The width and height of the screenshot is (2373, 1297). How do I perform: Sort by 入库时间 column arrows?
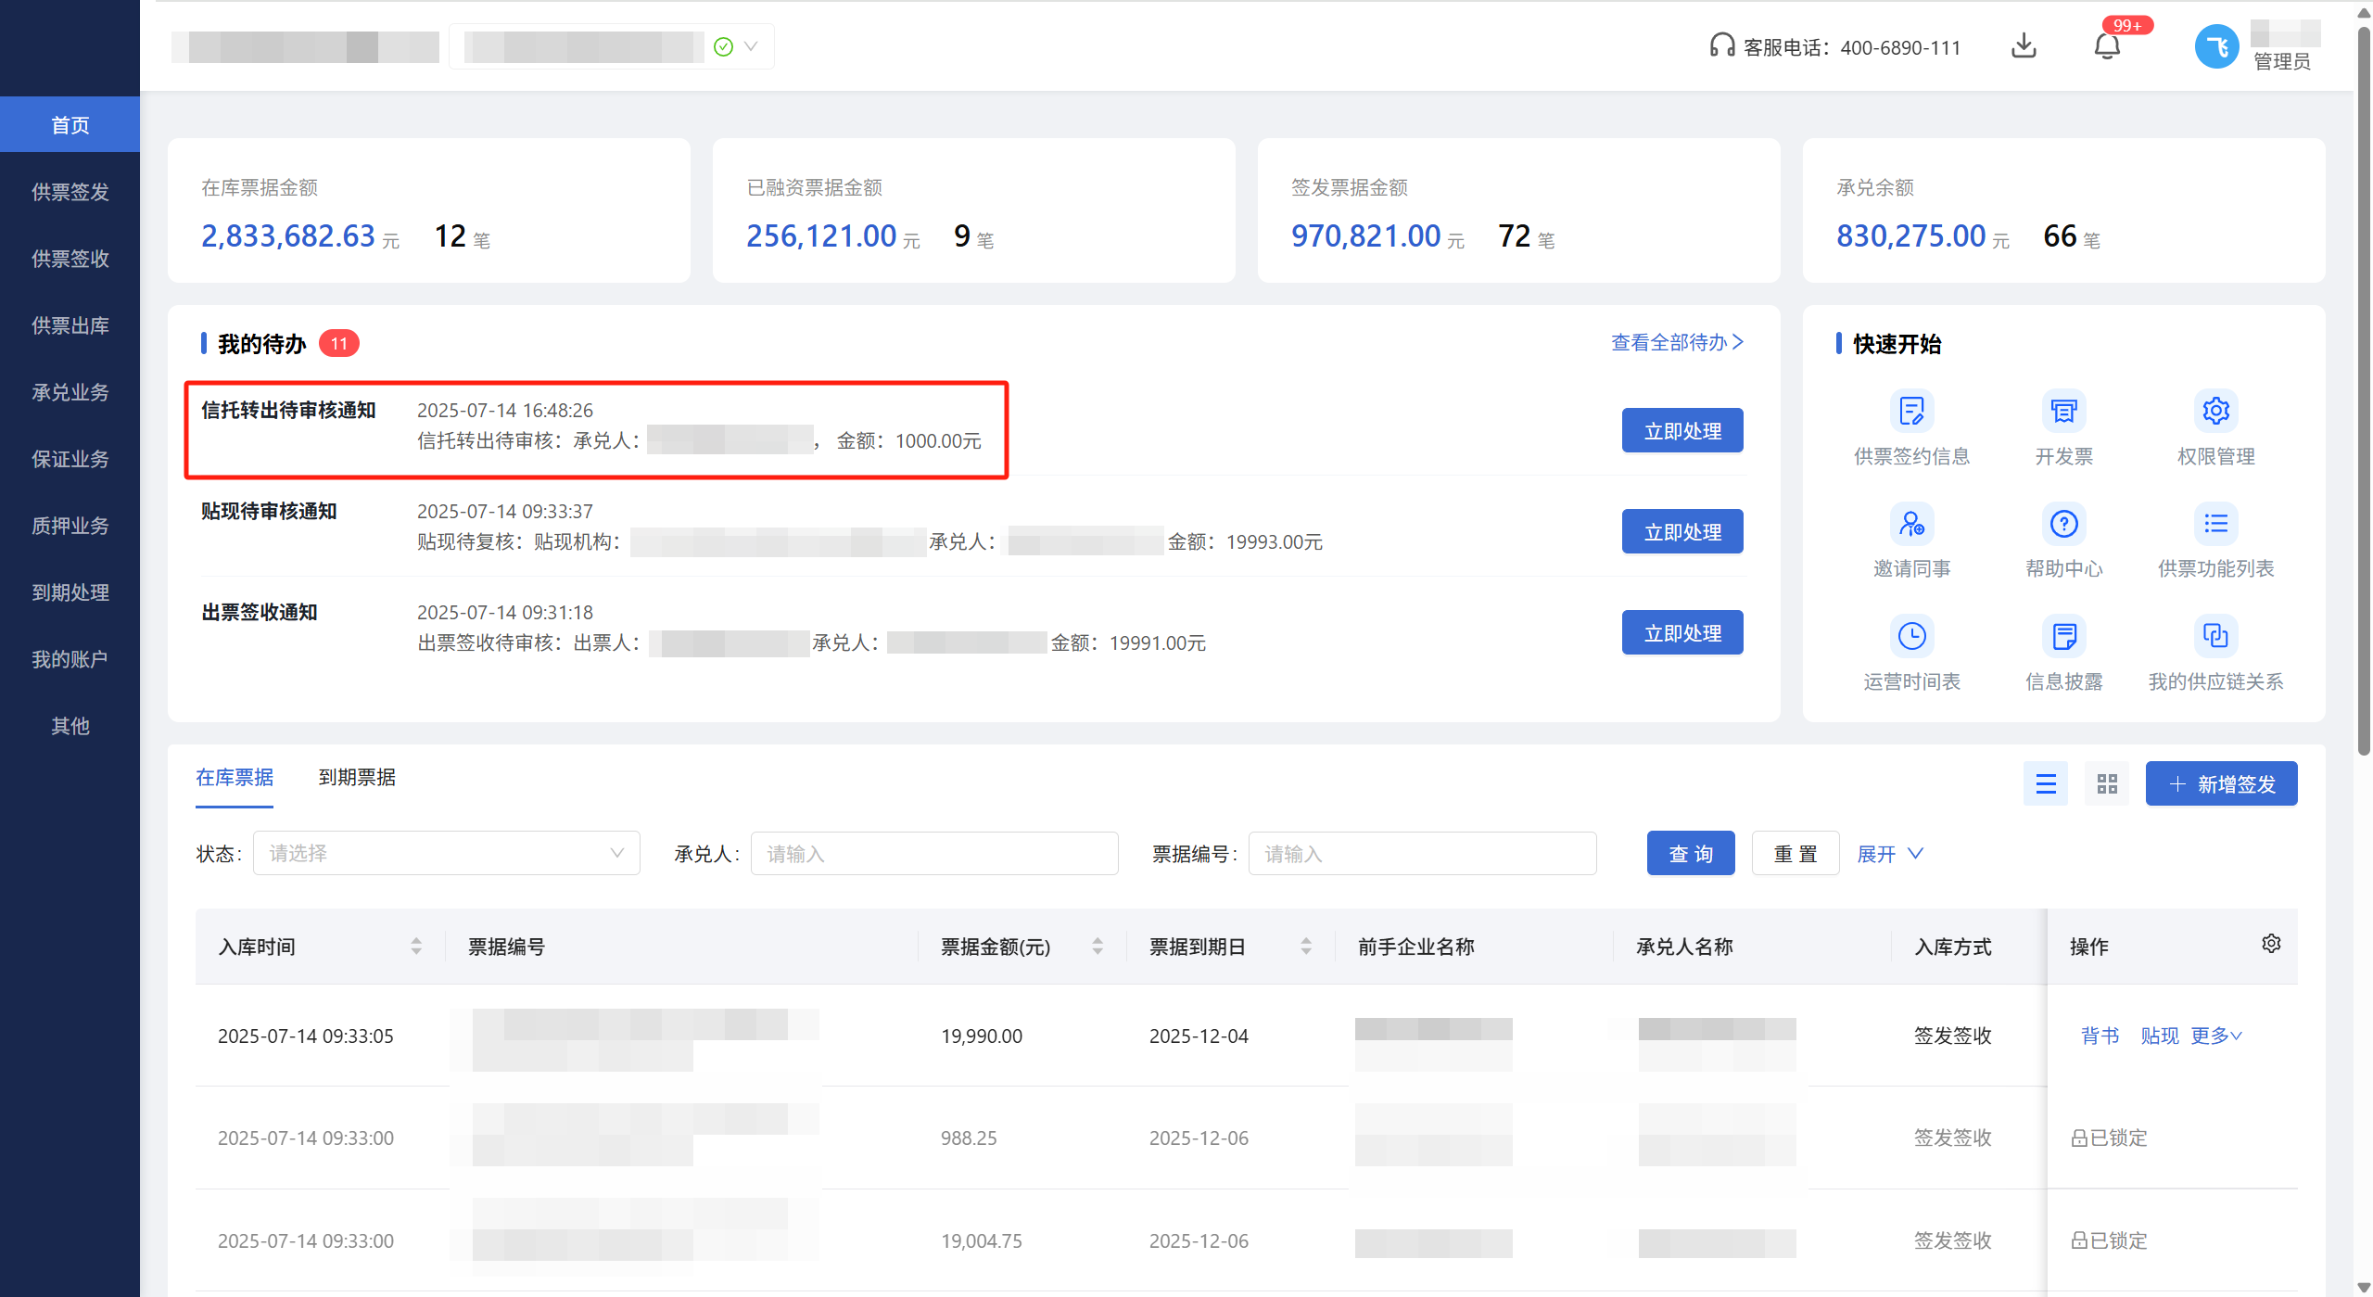click(416, 946)
